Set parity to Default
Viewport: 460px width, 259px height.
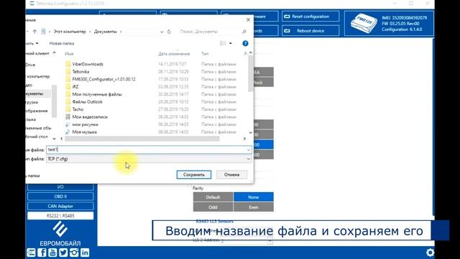click(213, 197)
